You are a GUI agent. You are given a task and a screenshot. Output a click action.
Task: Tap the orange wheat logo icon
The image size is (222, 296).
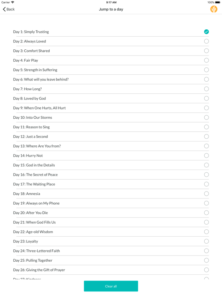click(214, 9)
